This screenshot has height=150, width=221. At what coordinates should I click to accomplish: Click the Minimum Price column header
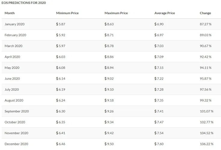[67, 13]
